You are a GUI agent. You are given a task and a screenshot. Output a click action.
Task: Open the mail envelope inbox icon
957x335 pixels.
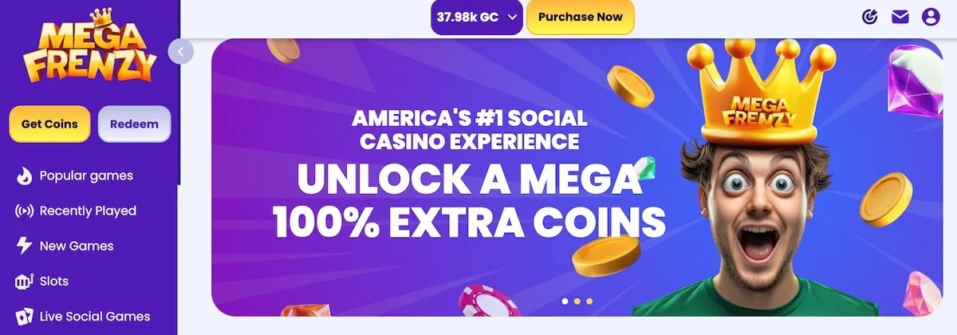[x=900, y=17]
